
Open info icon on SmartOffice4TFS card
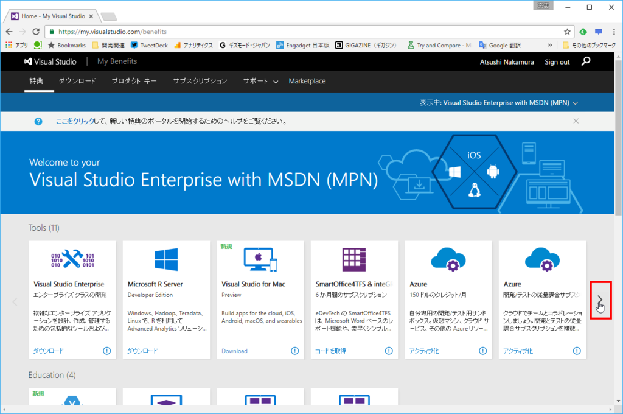pos(389,351)
